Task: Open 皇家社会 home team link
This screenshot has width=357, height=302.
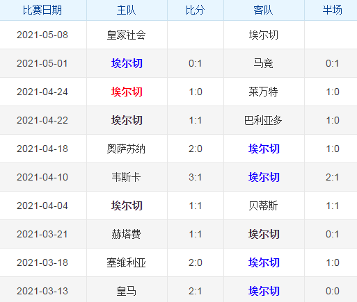Action: 126,35
